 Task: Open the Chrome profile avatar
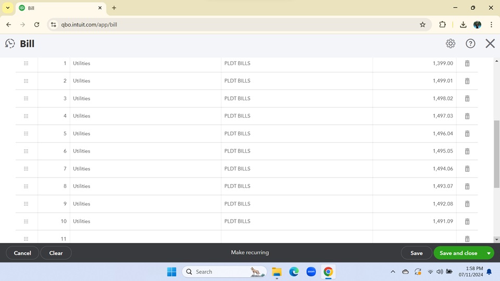(x=478, y=24)
